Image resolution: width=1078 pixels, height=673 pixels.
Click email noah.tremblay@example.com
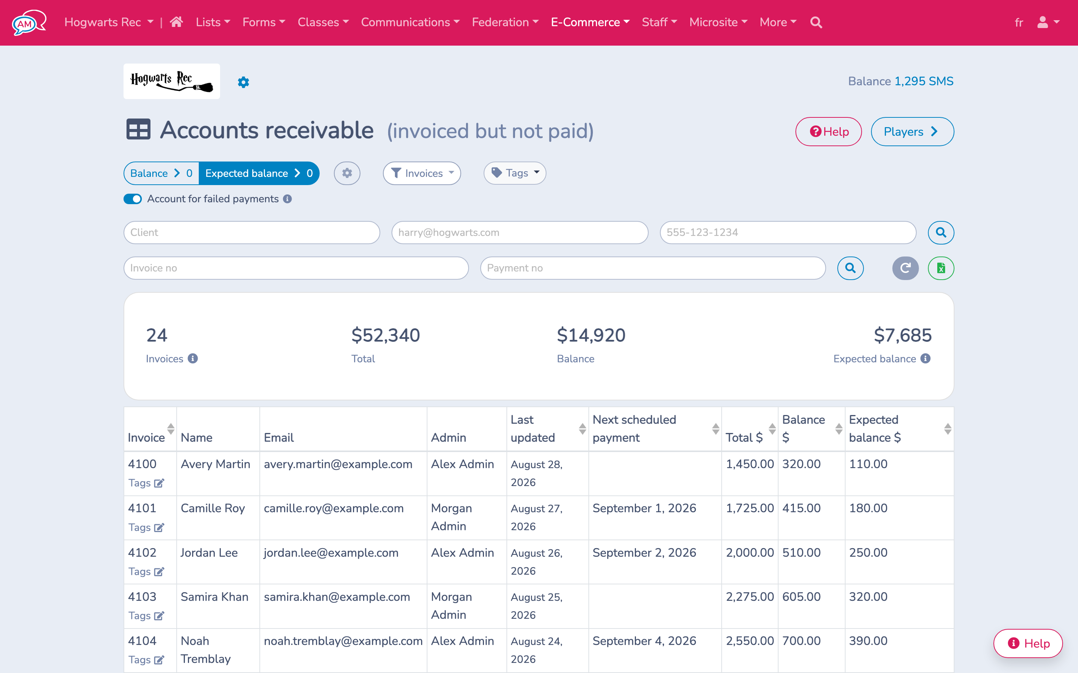pos(343,641)
